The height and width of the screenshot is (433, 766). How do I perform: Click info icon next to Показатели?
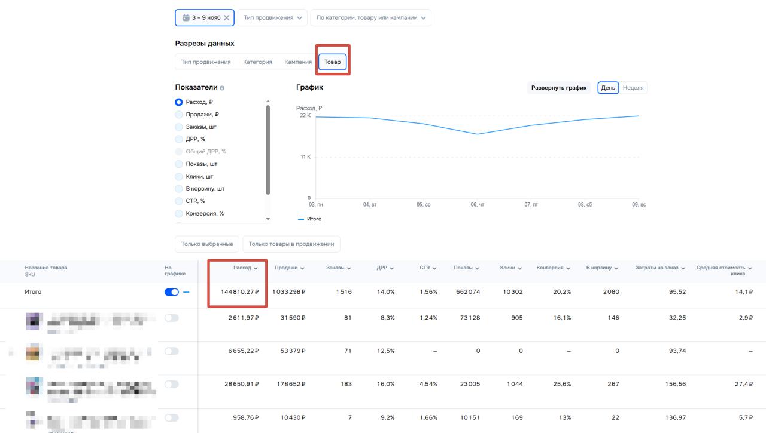[222, 88]
